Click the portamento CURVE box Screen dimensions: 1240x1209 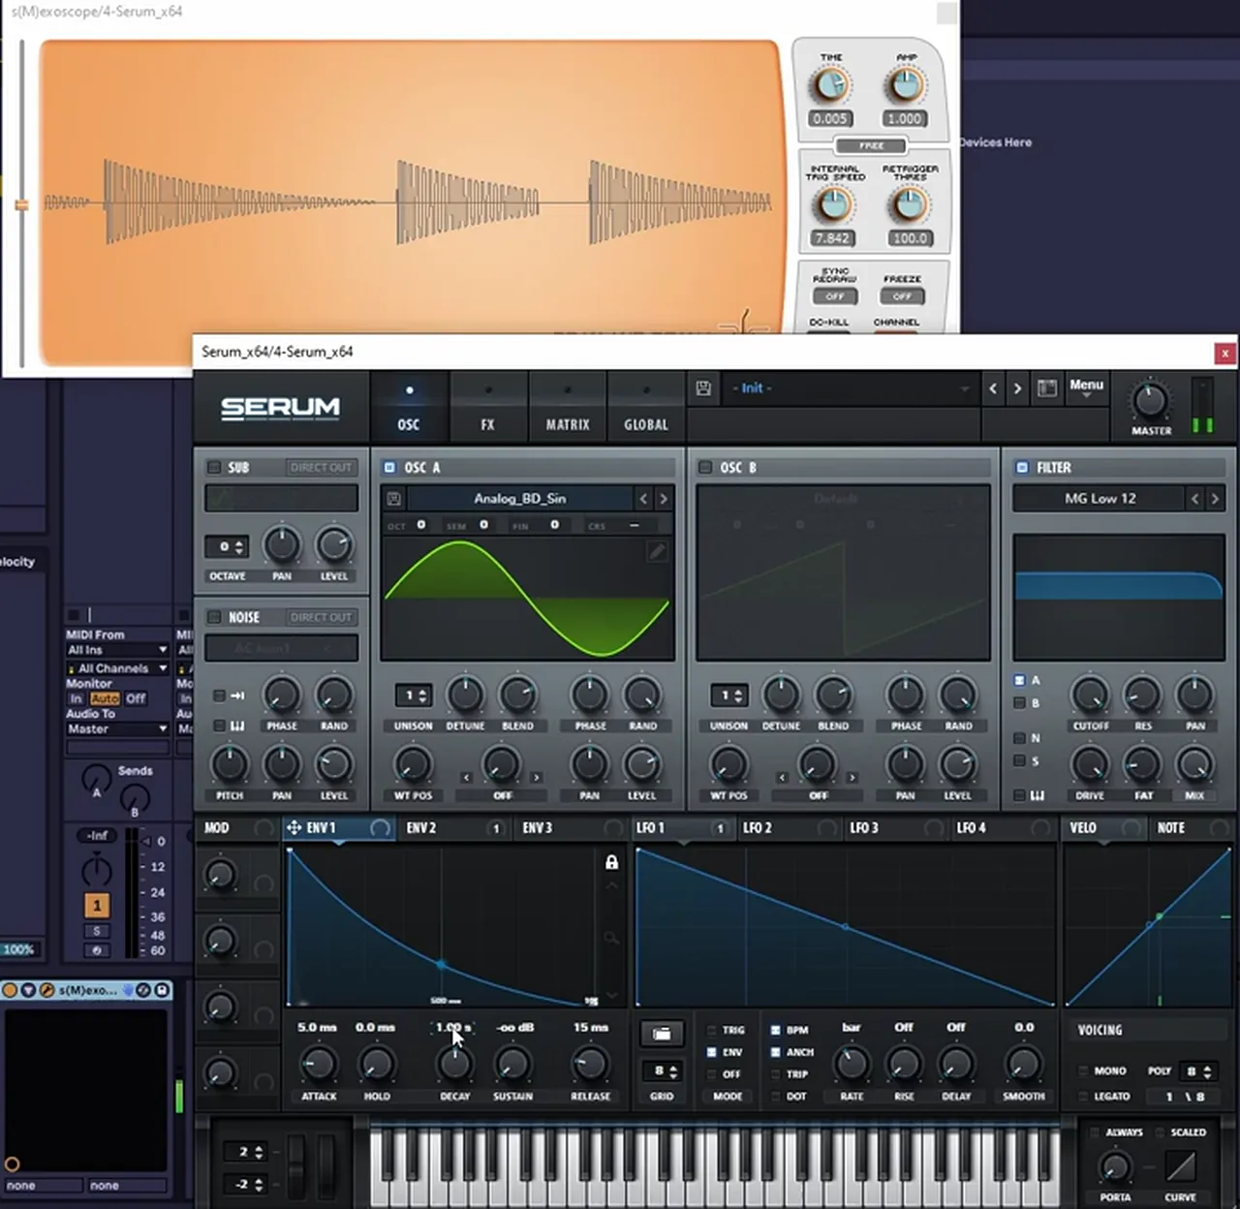[x=1180, y=1166]
